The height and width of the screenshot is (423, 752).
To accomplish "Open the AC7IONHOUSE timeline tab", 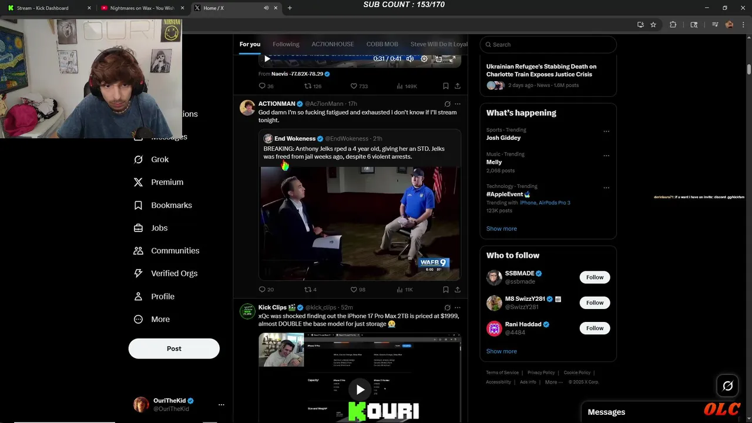I will 333,44.
